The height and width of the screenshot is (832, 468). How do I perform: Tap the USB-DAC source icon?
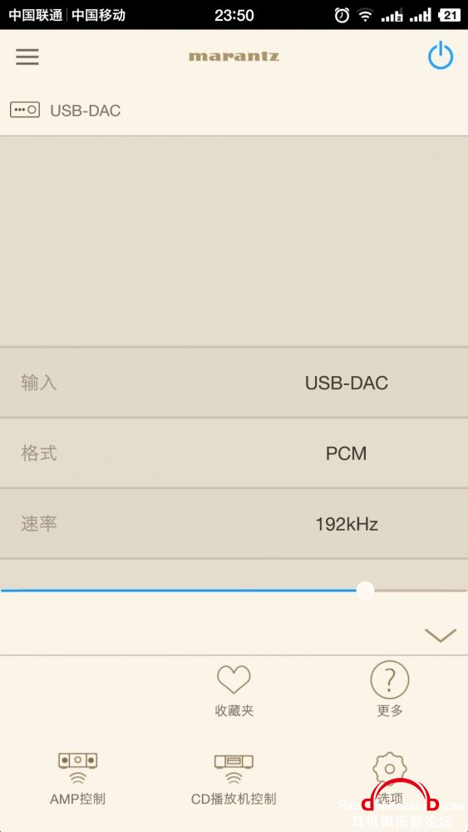[x=25, y=110]
